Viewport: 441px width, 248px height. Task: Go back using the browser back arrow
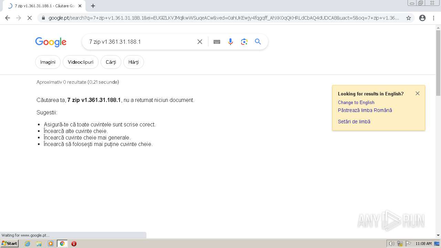click(x=8, y=18)
